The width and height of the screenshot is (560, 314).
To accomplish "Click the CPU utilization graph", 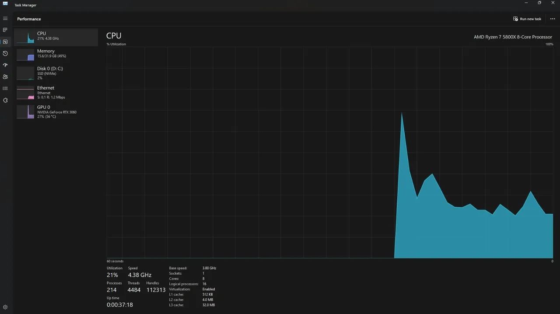I will pyautogui.click(x=330, y=153).
